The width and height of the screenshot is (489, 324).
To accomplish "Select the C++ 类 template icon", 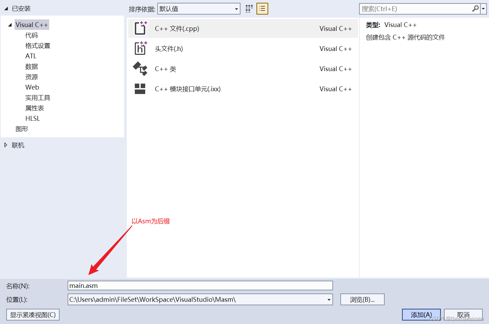I will point(140,69).
